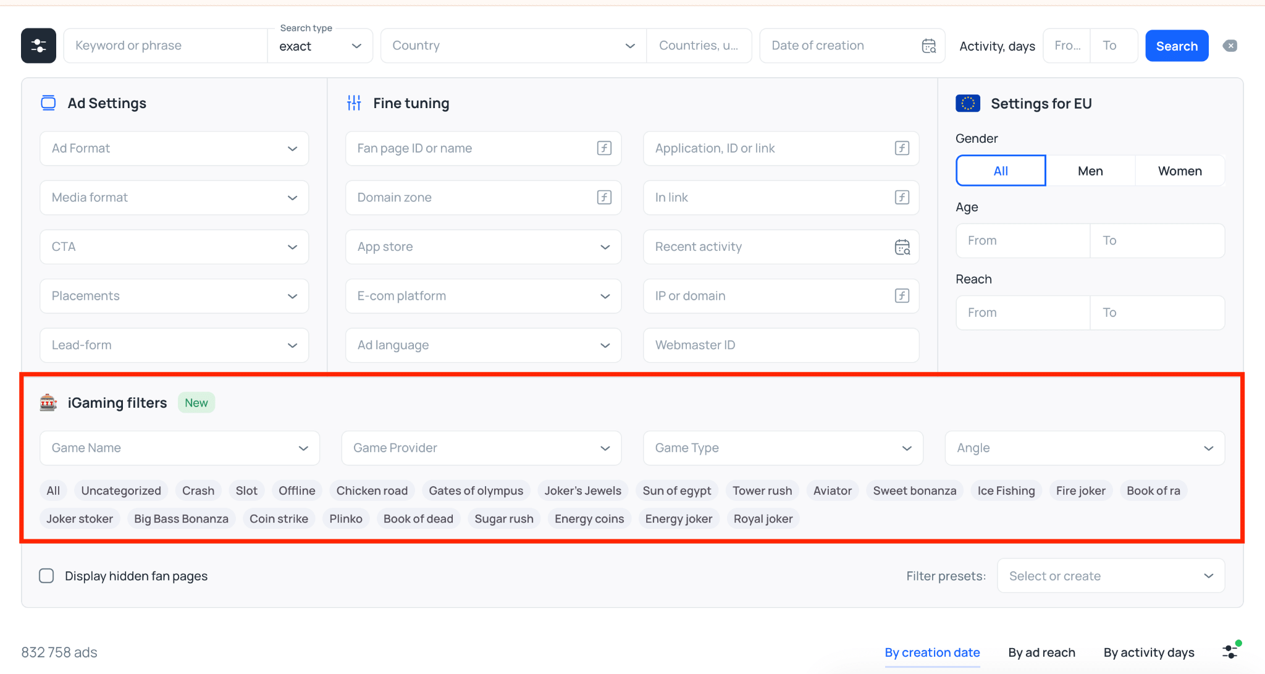
Task: Toggle the Aviator game chip
Action: (832, 491)
